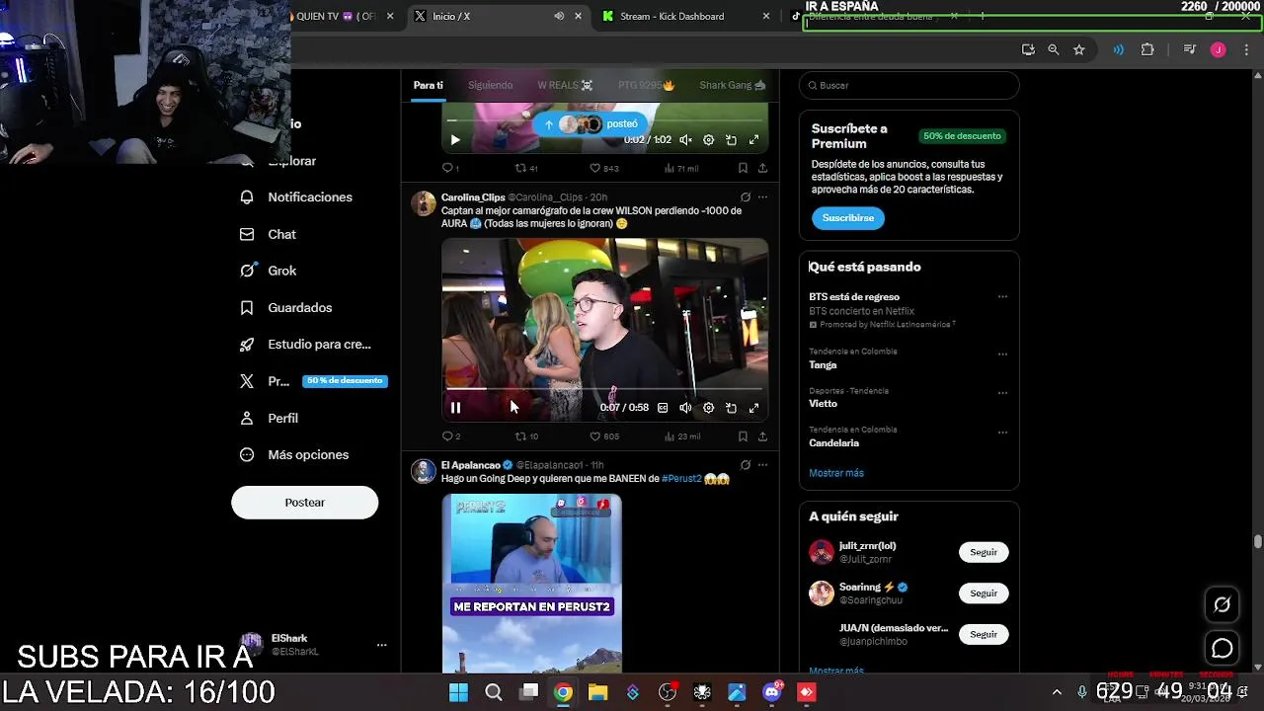This screenshot has width=1264, height=711.
Task: Open Chrome three-dot menu
Action: pyautogui.click(x=1246, y=49)
